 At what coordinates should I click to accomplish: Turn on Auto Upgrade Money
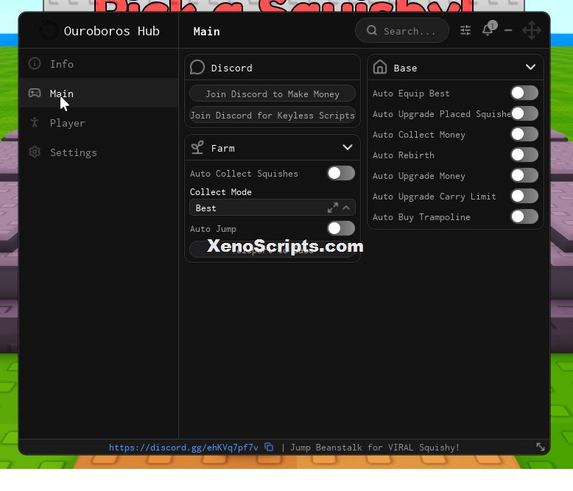[524, 175]
